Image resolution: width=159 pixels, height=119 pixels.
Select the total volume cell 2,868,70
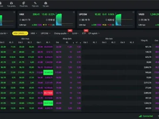click(x=147, y=67)
